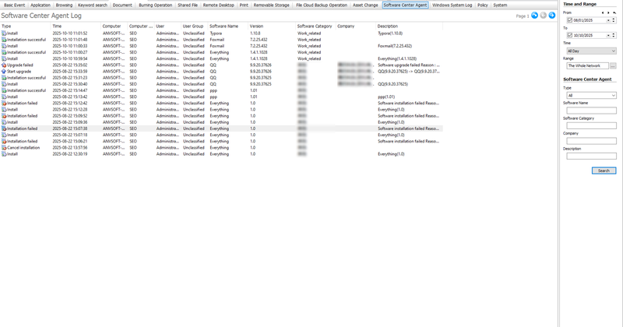Click icon of Installation successful at 11:01:48

4,40
